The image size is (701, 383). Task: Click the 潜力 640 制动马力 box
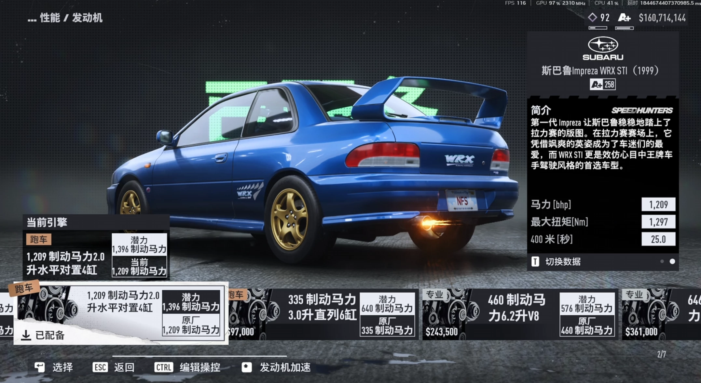(387, 304)
